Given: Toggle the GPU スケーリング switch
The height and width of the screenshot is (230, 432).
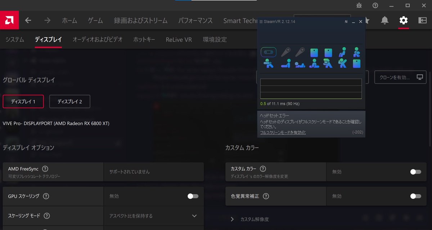Looking at the screenshot, I should click(x=193, y=196).
